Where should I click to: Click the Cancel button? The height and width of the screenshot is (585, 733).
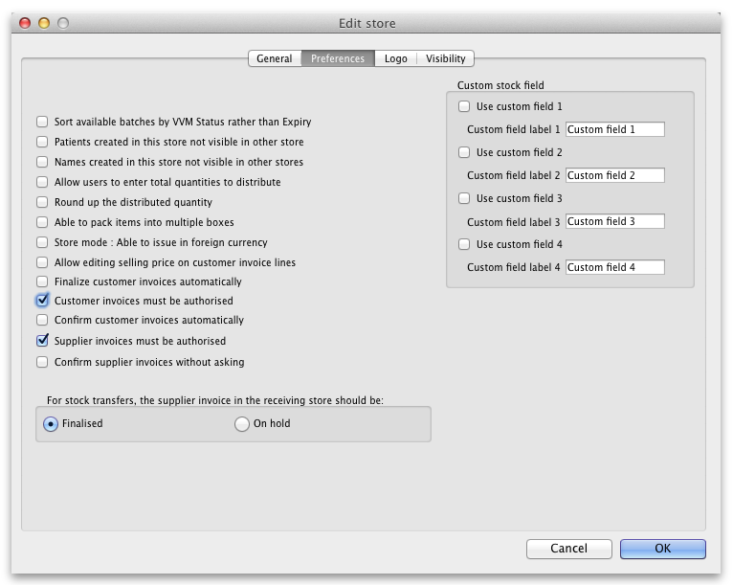[x=568, y=549]
